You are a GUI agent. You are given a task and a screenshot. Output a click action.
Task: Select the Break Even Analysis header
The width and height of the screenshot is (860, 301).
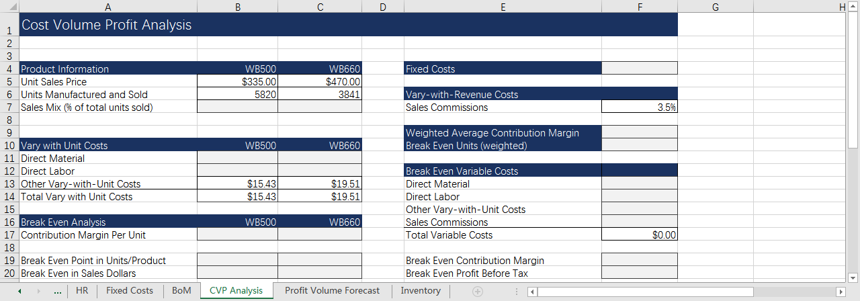tap(107, 222)
